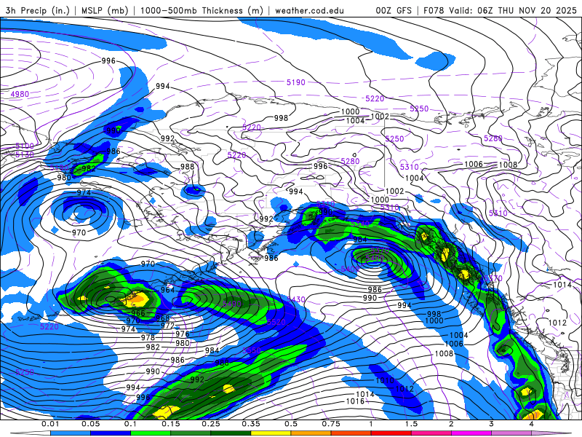Viewport: 582px width, 437px height.
Task: Click the 'MSLP (mb)' header label
Action: pyautogui.click(x=105, y=10)
